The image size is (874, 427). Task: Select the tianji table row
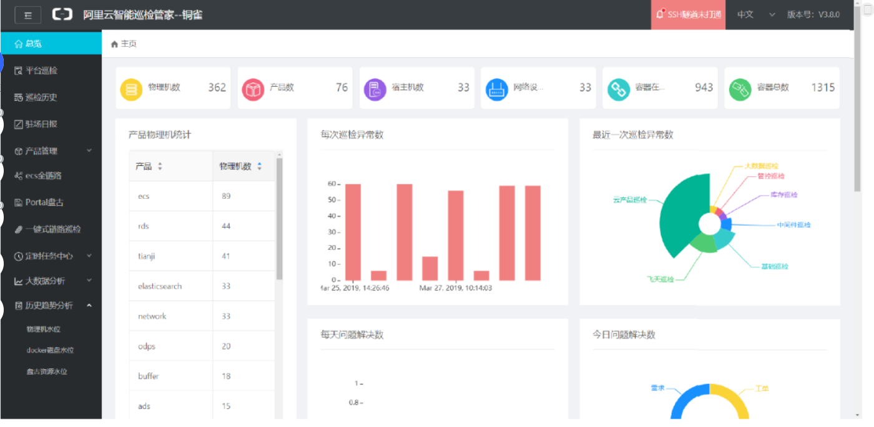(x=202, y=256)
